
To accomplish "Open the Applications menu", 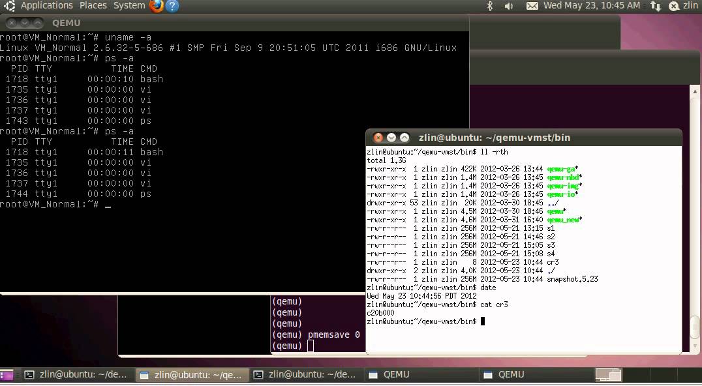I will tap(46, 6).
